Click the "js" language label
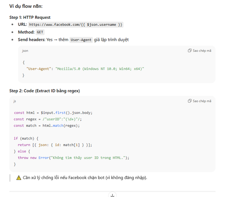 point(15,101)
